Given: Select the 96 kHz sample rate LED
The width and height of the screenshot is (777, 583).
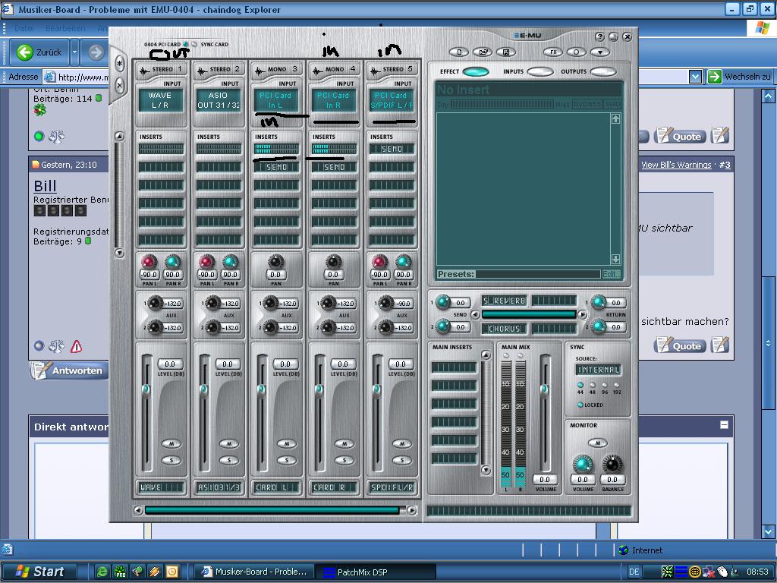Looking at the screenshot, I should 605,385.
